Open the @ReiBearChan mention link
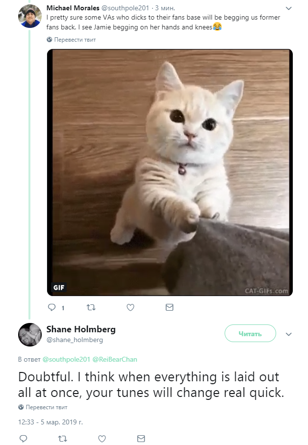This screenshot has height=445, width=308. (x=115, y=359)
